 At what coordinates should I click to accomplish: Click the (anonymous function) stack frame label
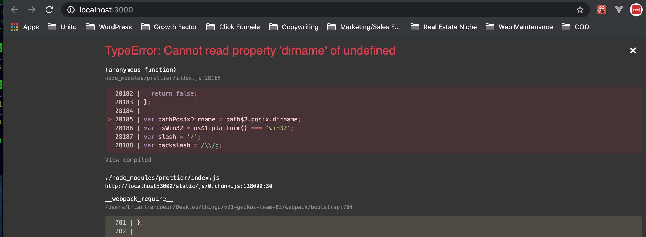[141, 70]
